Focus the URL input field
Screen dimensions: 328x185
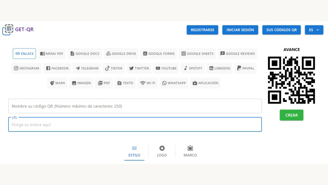point(135,125)
